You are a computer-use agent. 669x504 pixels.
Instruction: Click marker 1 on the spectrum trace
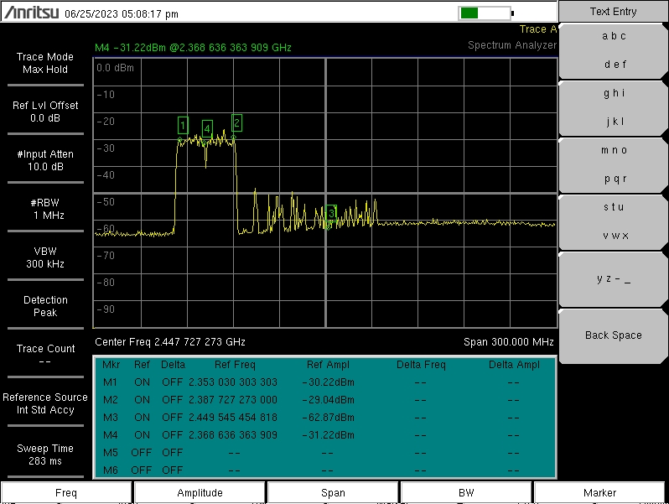[183, 125]
